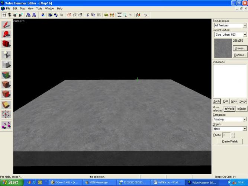Screen dimensions: 248x186
Task: Click the Core_Urban_023 texture preview
Action: click(222, 48)
